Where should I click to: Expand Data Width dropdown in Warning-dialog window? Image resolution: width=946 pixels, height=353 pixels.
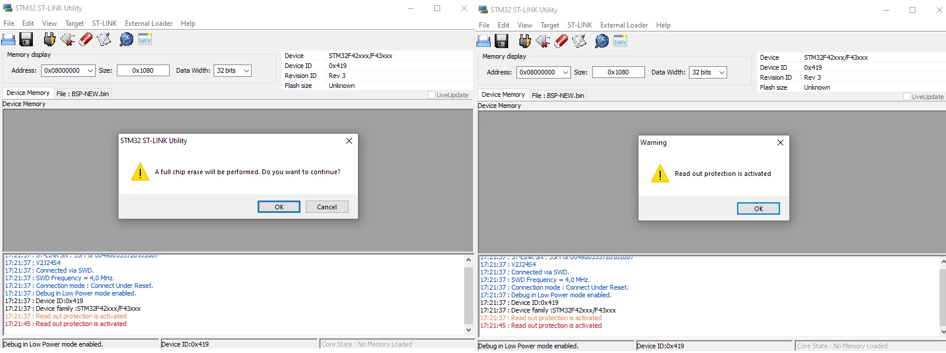[x=722, y=73]
